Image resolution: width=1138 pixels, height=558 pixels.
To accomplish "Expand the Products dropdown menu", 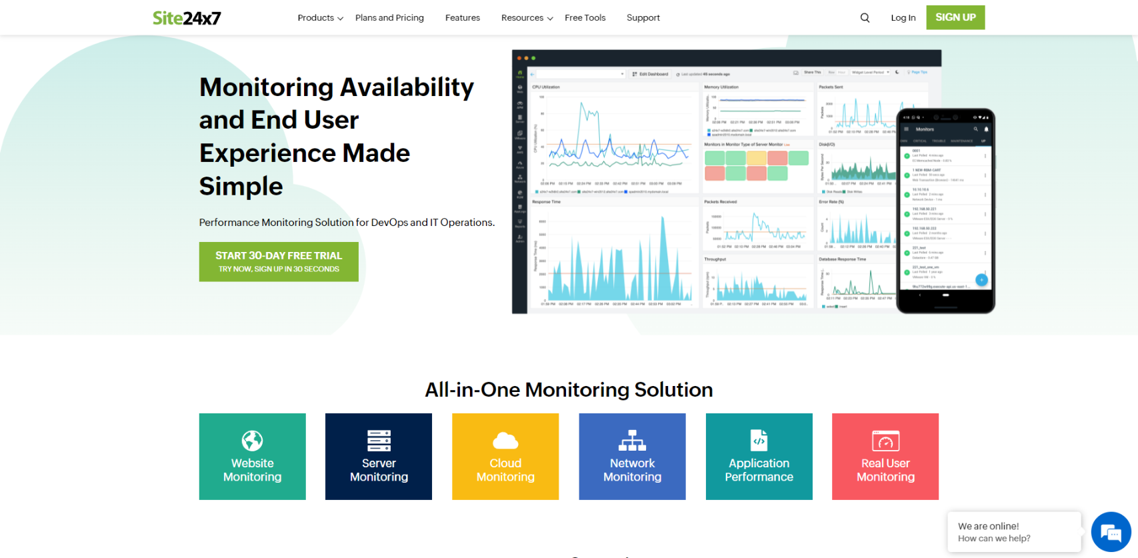I will tap(320, 18).
